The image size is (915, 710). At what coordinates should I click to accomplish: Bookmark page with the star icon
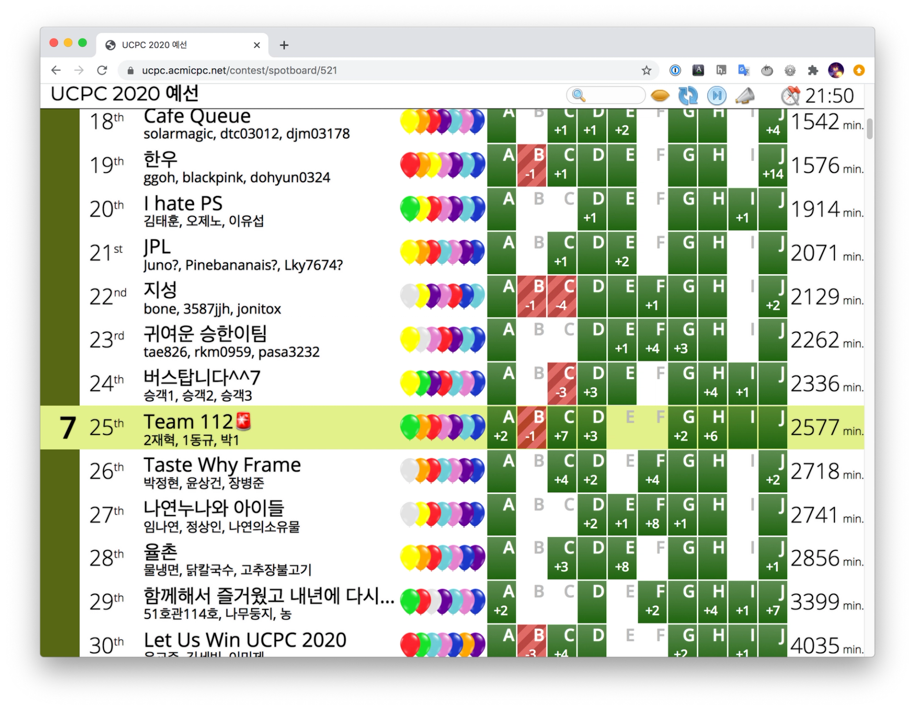pos(646,71)
